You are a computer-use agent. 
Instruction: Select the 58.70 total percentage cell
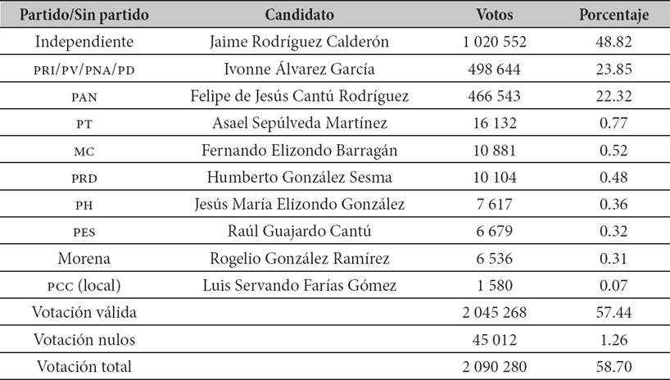click(614, 366)
